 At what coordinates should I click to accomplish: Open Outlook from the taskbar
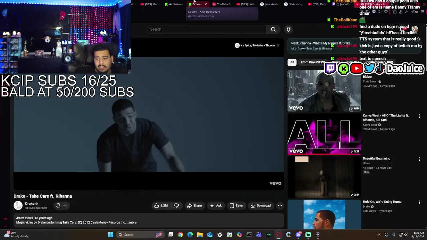point(210,235)
